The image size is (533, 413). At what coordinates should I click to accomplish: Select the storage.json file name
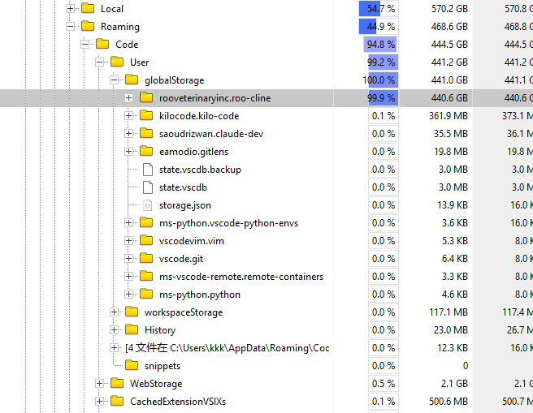point(185,205)
